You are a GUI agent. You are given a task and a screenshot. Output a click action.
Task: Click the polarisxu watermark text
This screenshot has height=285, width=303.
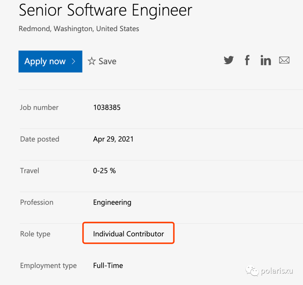pos(277,271)
